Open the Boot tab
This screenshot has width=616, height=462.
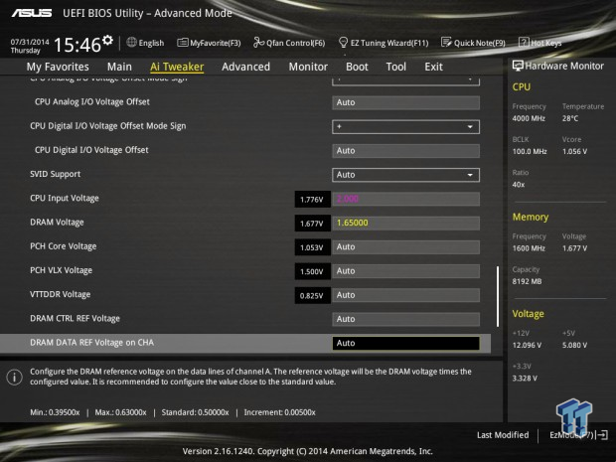[357, 67]
